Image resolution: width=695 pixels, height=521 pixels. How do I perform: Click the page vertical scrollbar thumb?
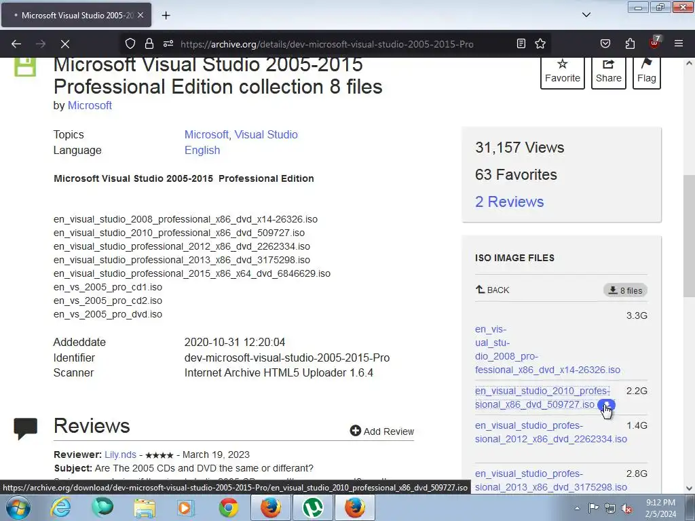[689, 235]
